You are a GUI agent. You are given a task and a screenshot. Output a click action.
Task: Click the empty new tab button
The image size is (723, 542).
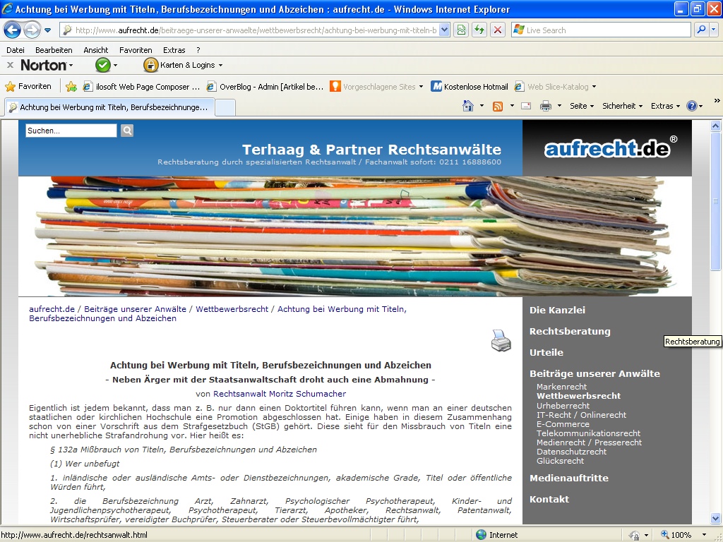pos(225,107)
